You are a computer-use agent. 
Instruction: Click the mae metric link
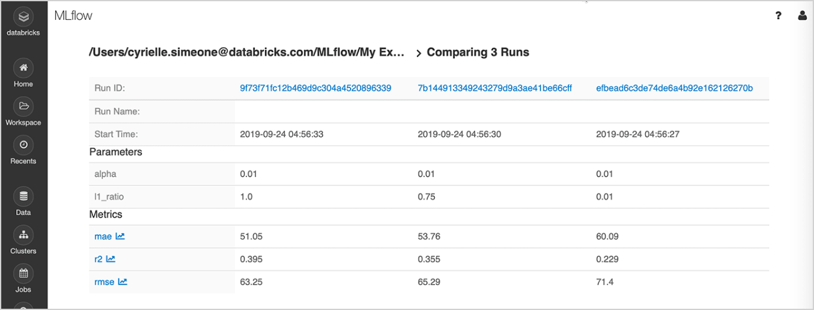tap(102, 236)
